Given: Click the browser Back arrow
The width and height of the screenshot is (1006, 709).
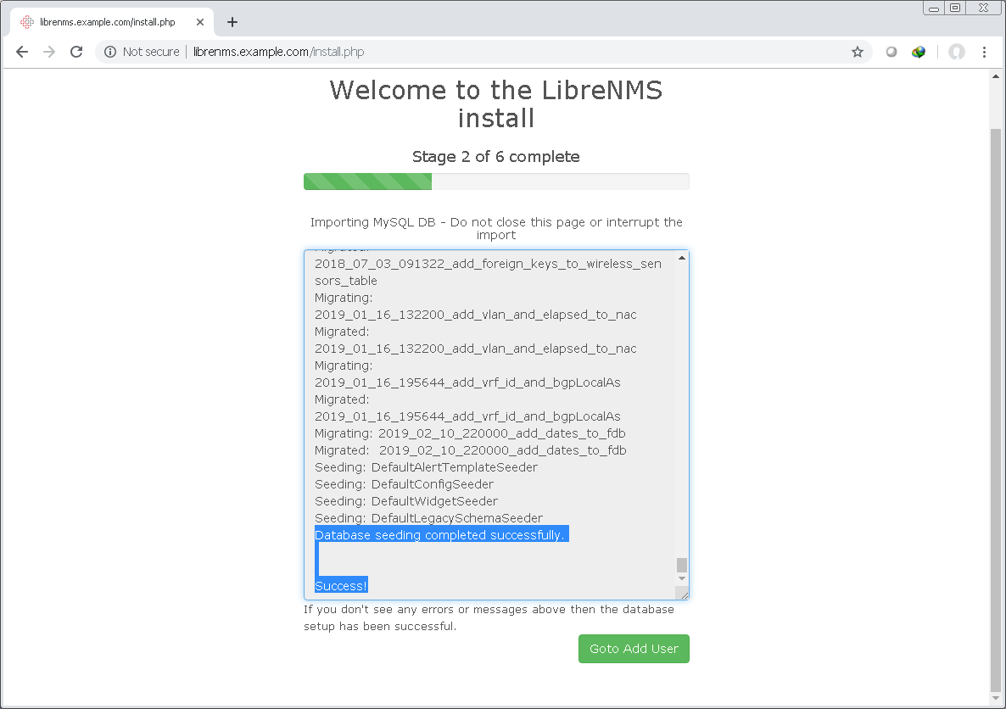Looking at the screenshot, I should (22, 52).
